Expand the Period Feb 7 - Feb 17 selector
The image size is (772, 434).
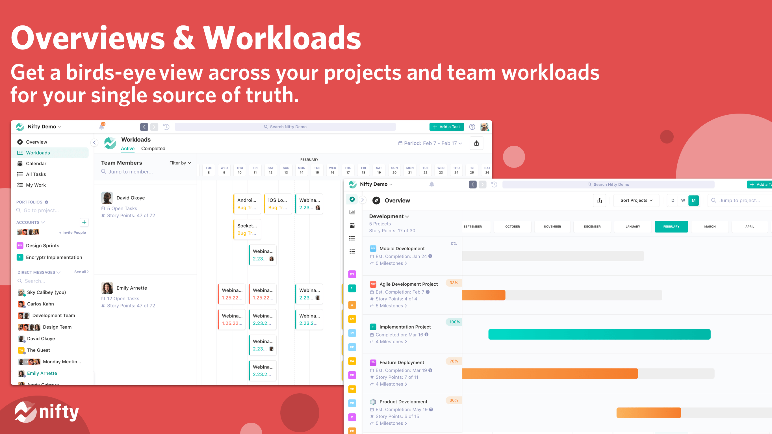pos(430,143)
